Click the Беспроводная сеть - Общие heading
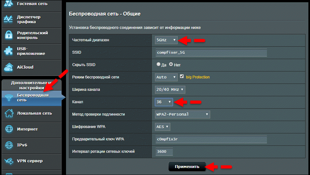 (x=105, y=14)
